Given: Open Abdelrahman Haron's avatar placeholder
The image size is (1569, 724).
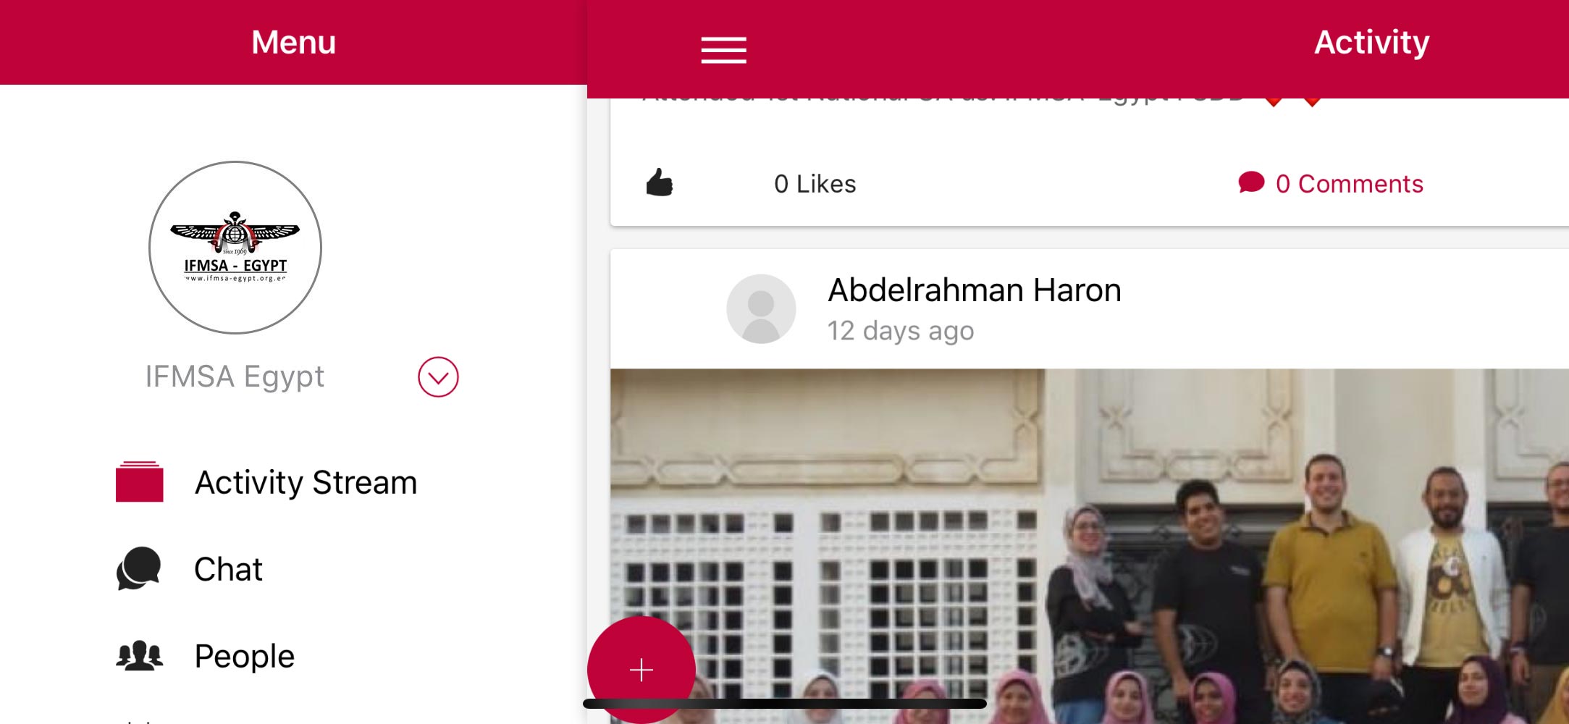Looking at the screenshot, I should tap(761, 308).
